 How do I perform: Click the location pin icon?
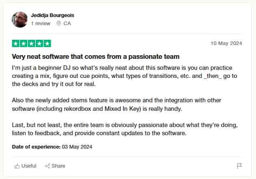coord(59,24)
